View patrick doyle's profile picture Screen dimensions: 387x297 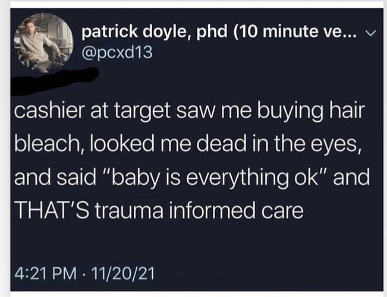[43, 42]
